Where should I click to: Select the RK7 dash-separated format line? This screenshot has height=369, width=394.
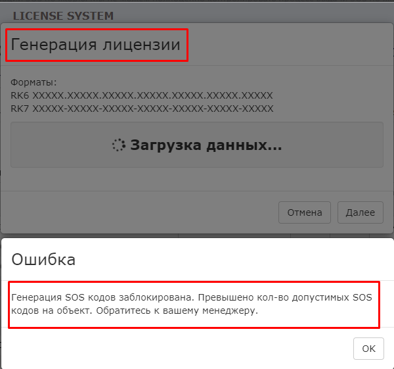click(142, 108)
